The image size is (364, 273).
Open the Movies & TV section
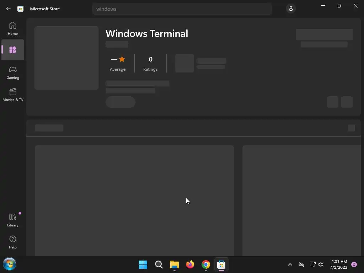[13, 95]
